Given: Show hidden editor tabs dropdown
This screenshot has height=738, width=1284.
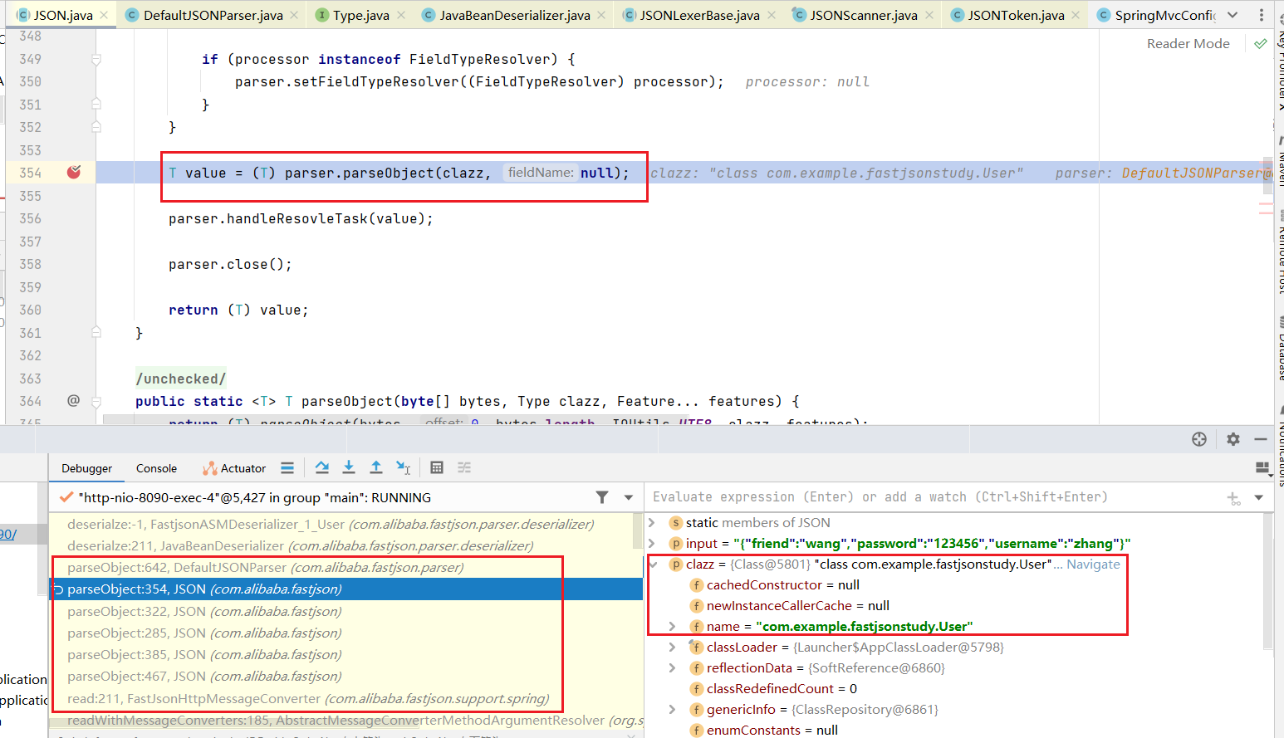Looking at the screenshot, I should [x=1233, y=15].
